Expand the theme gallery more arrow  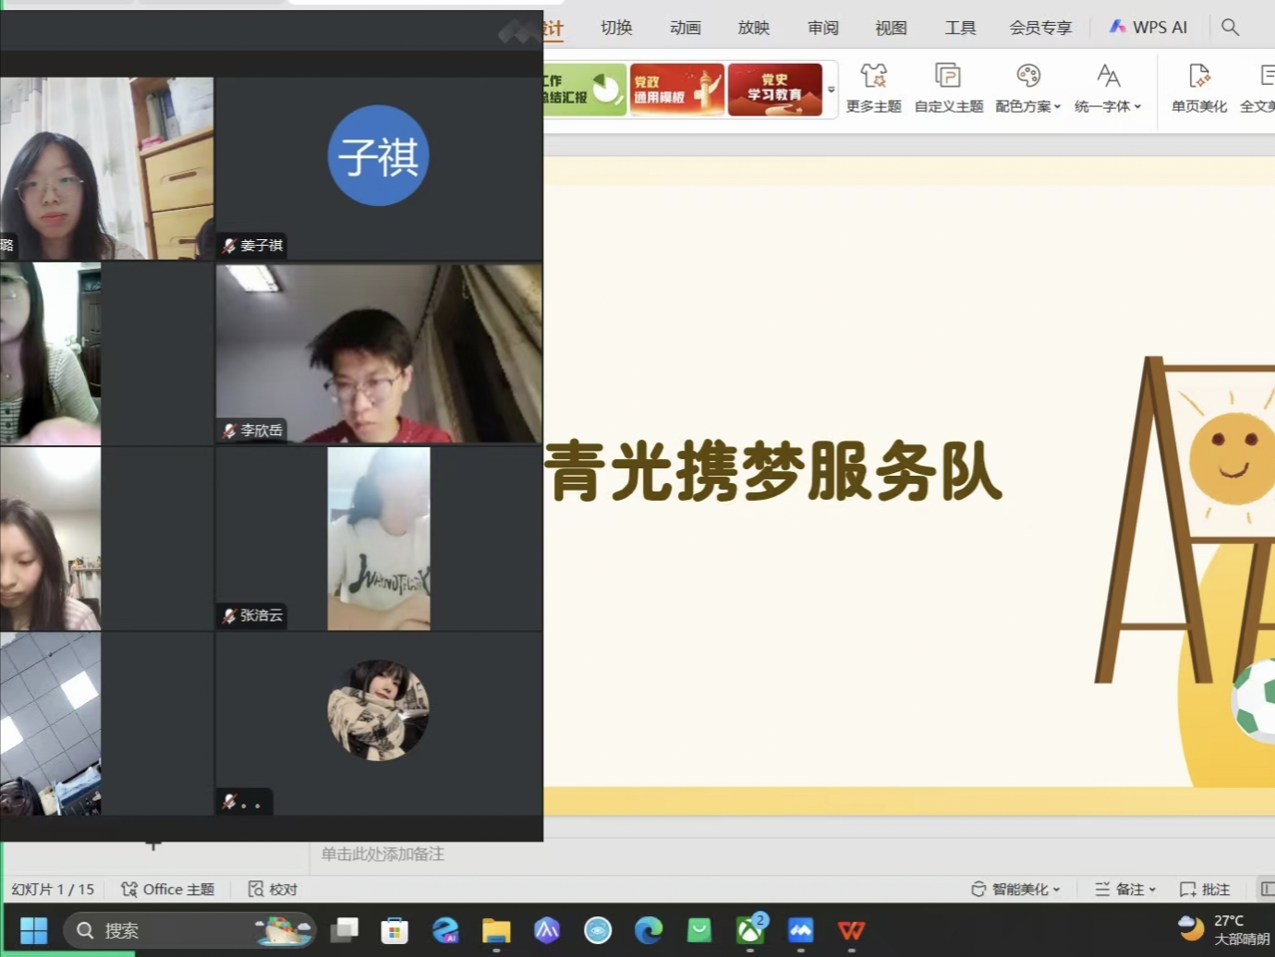click(832, 90)
